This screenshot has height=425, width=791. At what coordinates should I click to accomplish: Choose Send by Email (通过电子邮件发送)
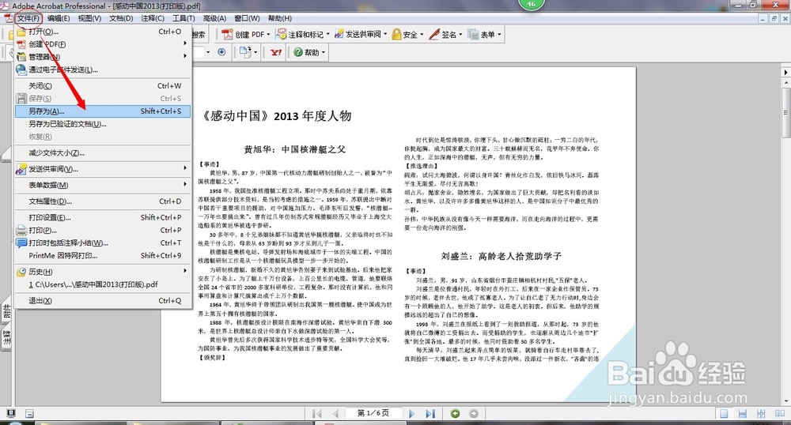click(103, 70)
